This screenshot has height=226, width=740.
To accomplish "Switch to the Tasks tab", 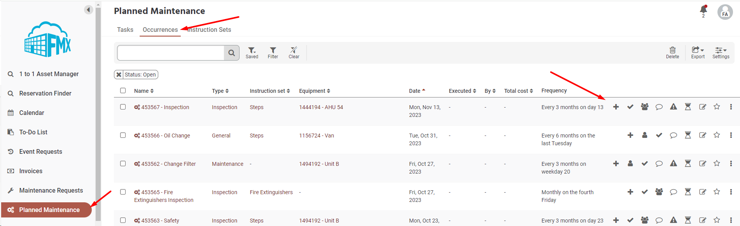I will 125,30.
